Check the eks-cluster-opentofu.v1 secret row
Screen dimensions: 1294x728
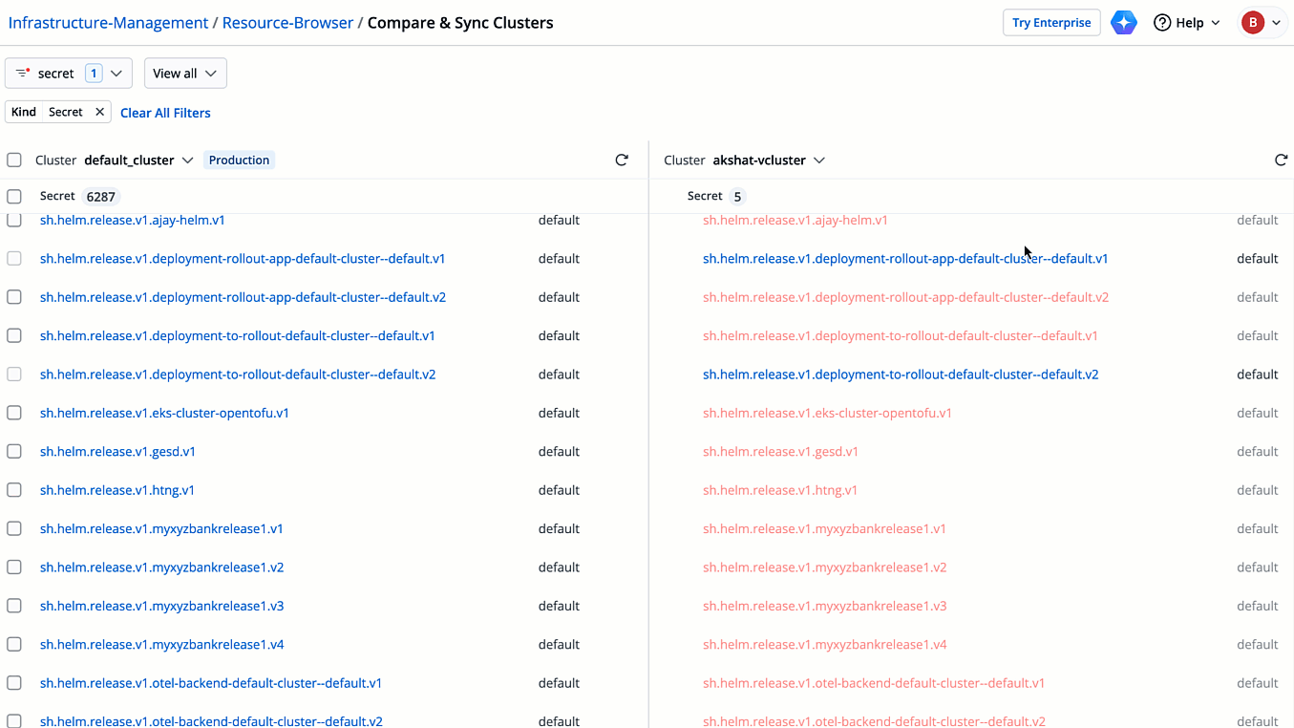pyautogui.click(x=14, y=413)
